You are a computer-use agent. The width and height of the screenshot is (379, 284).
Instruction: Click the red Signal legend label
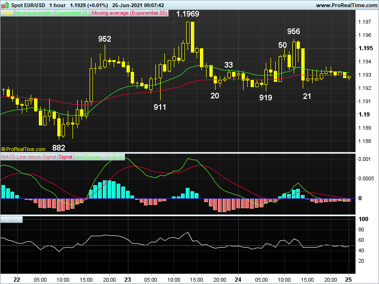pyautogui.click(x=65, y=157)
